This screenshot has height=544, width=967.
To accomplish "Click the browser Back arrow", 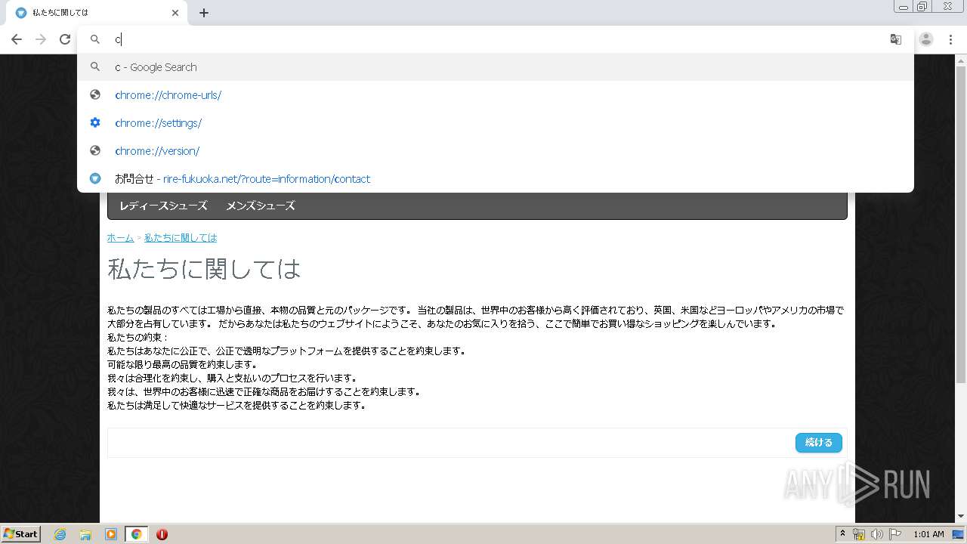I will coord(16,39).
